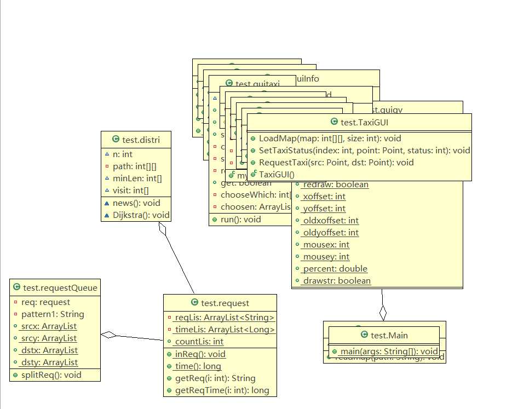The width and height of the screenshot is (518, 409).
Task: Click the blue triangle icon beside n: int
Action: pyautogui.click(x=107, y=154)
